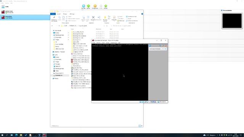Click Sélectionner tout in ribbon

click(x=131, y=16)
